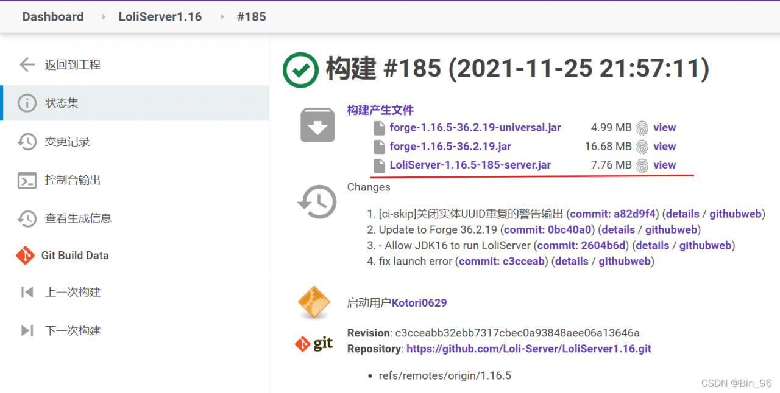780x393 pixels.
Task: Download forge-1.16.5-36.2.19.jar
Action: coord(450,147)
